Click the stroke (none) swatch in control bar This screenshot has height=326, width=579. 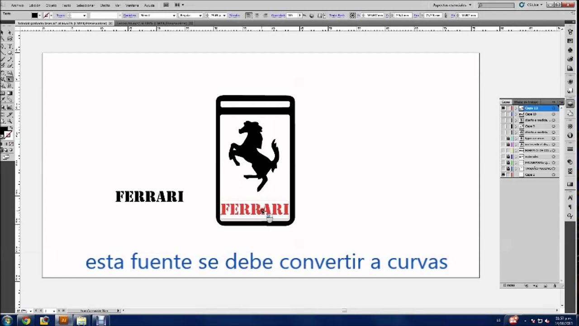tap(46, 15)
